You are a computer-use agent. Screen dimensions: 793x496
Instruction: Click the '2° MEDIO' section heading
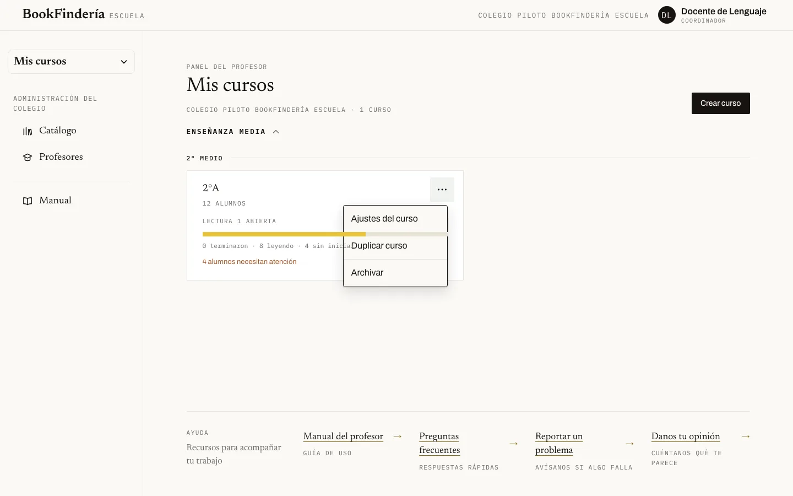tap(204, 158)
